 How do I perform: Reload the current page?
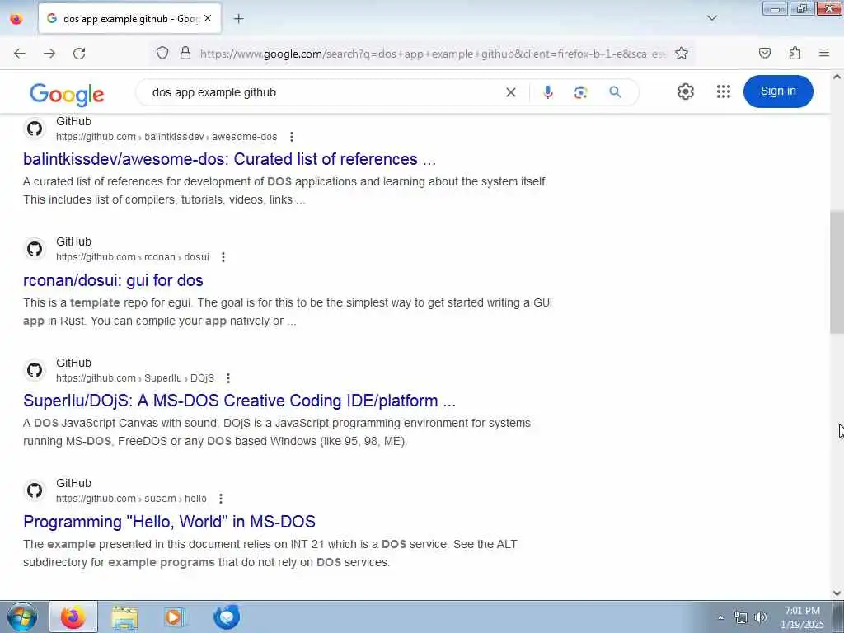pos(79,54)
